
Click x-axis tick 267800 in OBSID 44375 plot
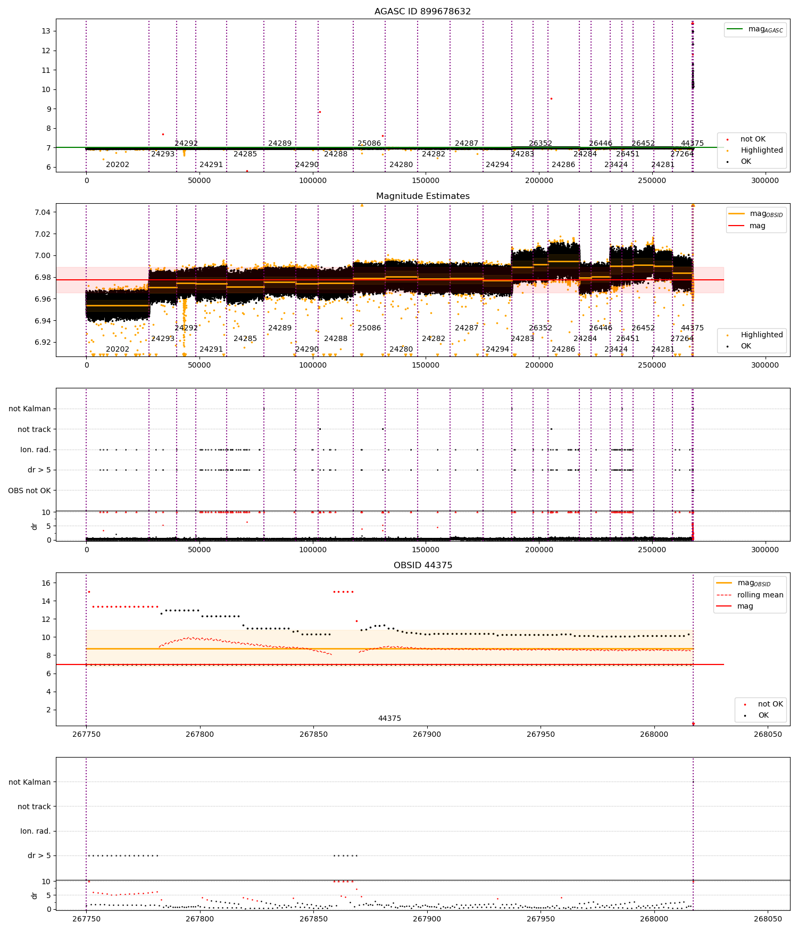point(200,734)
